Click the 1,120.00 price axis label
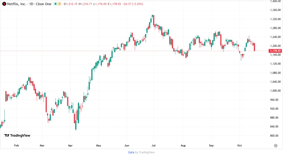 coord(275,64)
